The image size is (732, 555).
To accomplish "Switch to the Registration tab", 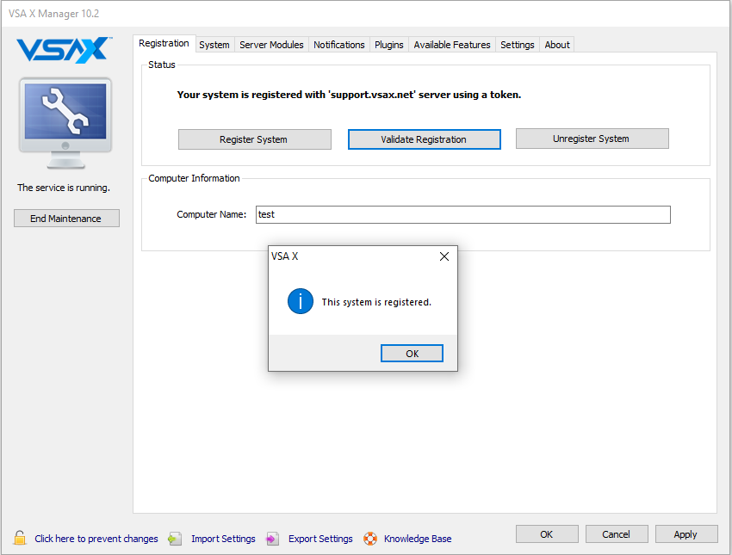I will (164, 43).
